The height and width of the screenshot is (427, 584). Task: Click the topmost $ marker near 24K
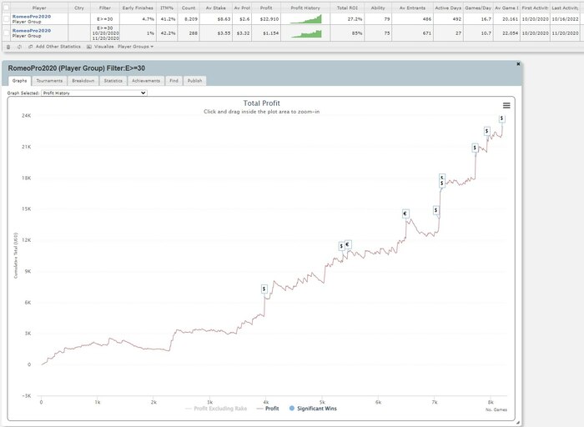(501, 118)
